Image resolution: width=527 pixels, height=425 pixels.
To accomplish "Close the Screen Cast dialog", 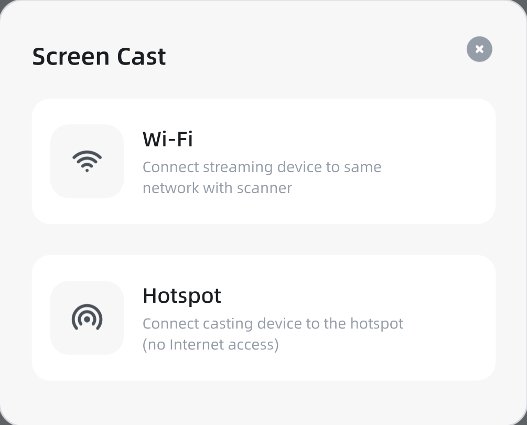I will click(479, 49).
